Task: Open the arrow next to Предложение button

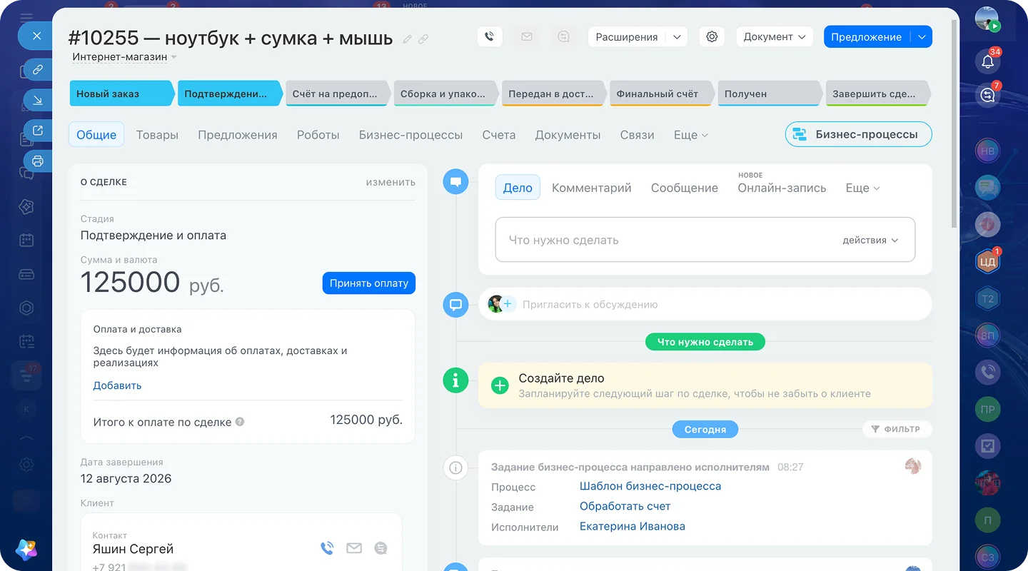Action: click(x=922, y=36)
